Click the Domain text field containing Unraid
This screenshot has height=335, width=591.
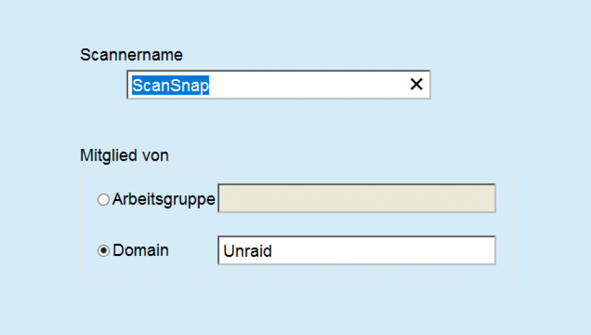click(x=356, y=251)
